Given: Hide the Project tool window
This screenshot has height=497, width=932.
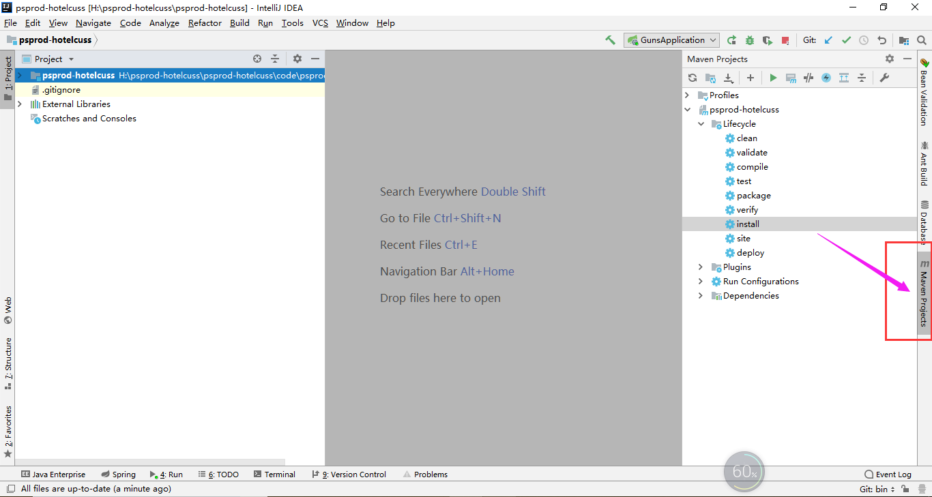Looking at the screenshot, I should coord(315,59).
